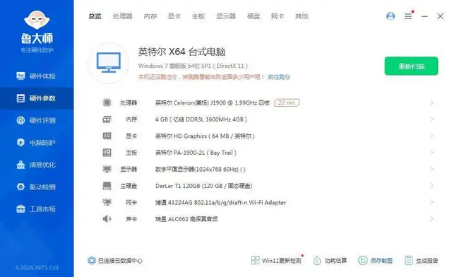Expand the 主板 row chevron
The height and width of the screenshot is (277, 452).
point(432,153)
